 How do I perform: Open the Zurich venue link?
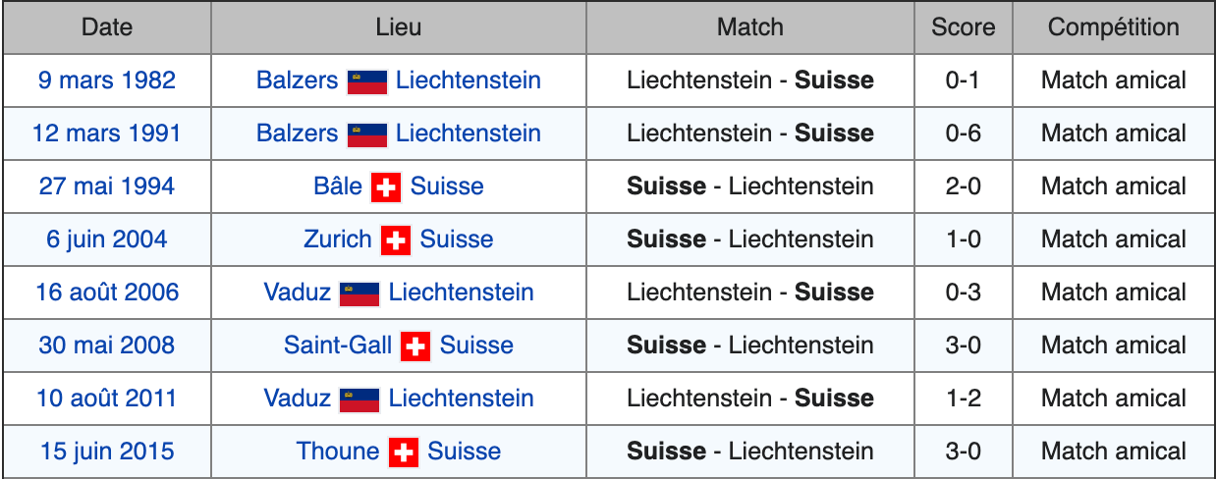[338, 239]
